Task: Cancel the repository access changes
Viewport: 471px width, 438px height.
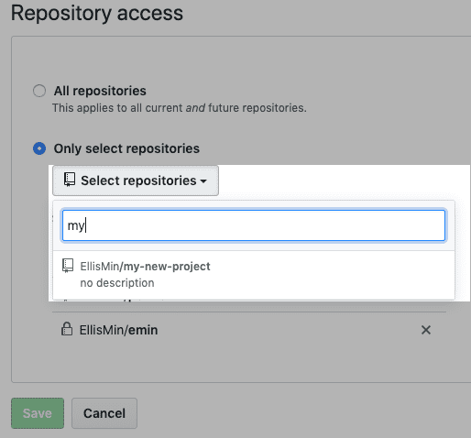Action: click(x=104, y=413)
